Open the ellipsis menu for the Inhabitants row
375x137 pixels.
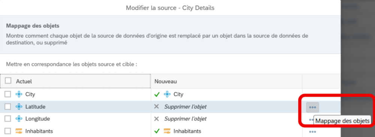[312, 131]
